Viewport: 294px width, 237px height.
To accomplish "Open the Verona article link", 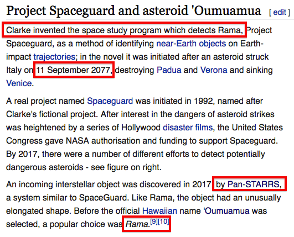I will coord(214,70).
